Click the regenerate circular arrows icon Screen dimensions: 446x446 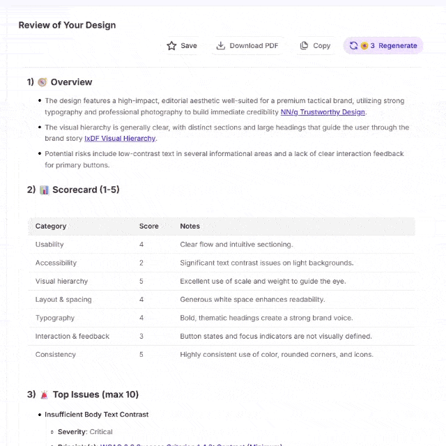tap(353, 46)
